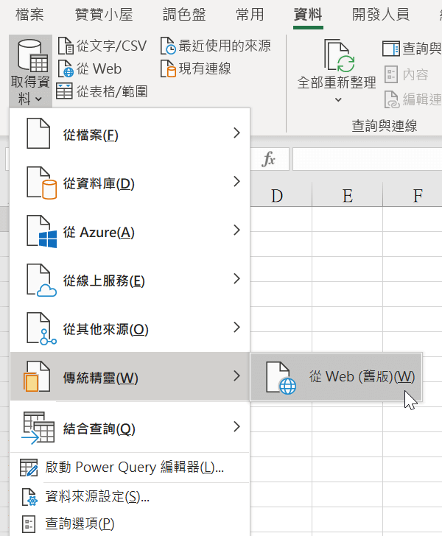Click the 最近使用的來源 clock icon

(168, 46)
